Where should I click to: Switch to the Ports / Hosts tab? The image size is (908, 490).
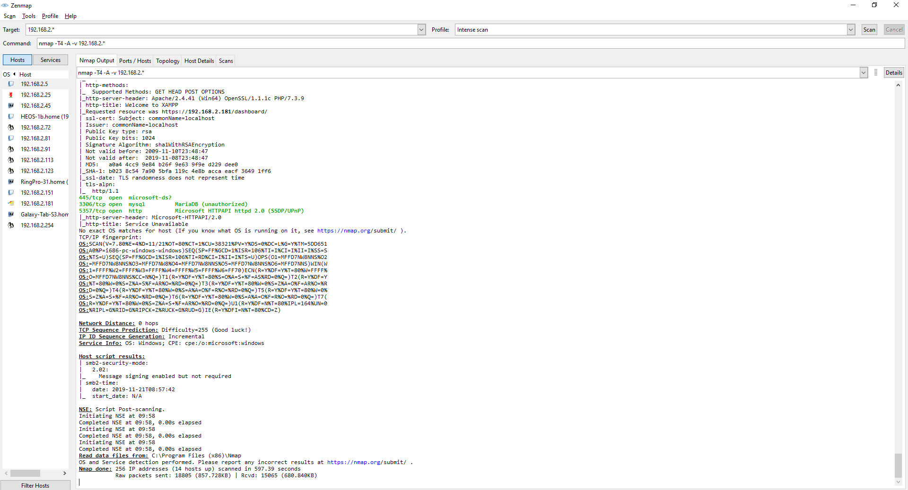[x=135, y=61]
